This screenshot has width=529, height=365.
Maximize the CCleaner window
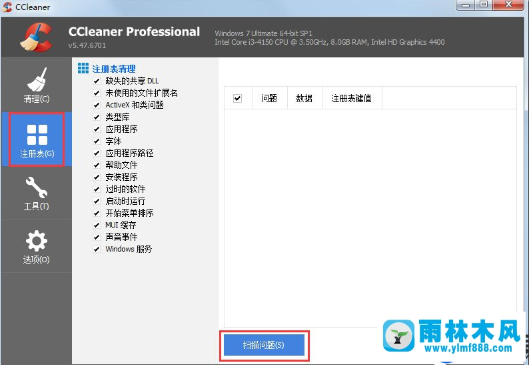pos(484,5)
